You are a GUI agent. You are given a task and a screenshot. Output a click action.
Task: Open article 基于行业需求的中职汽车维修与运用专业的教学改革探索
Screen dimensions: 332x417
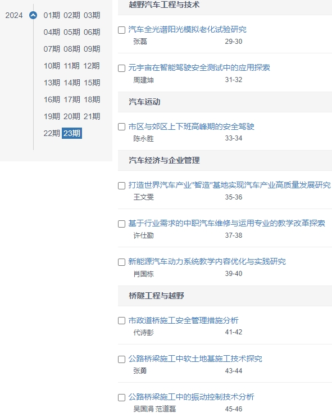226,223
